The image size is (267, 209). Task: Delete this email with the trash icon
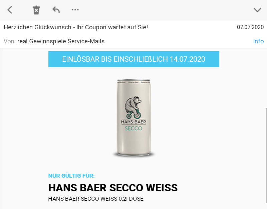(36, 10)
